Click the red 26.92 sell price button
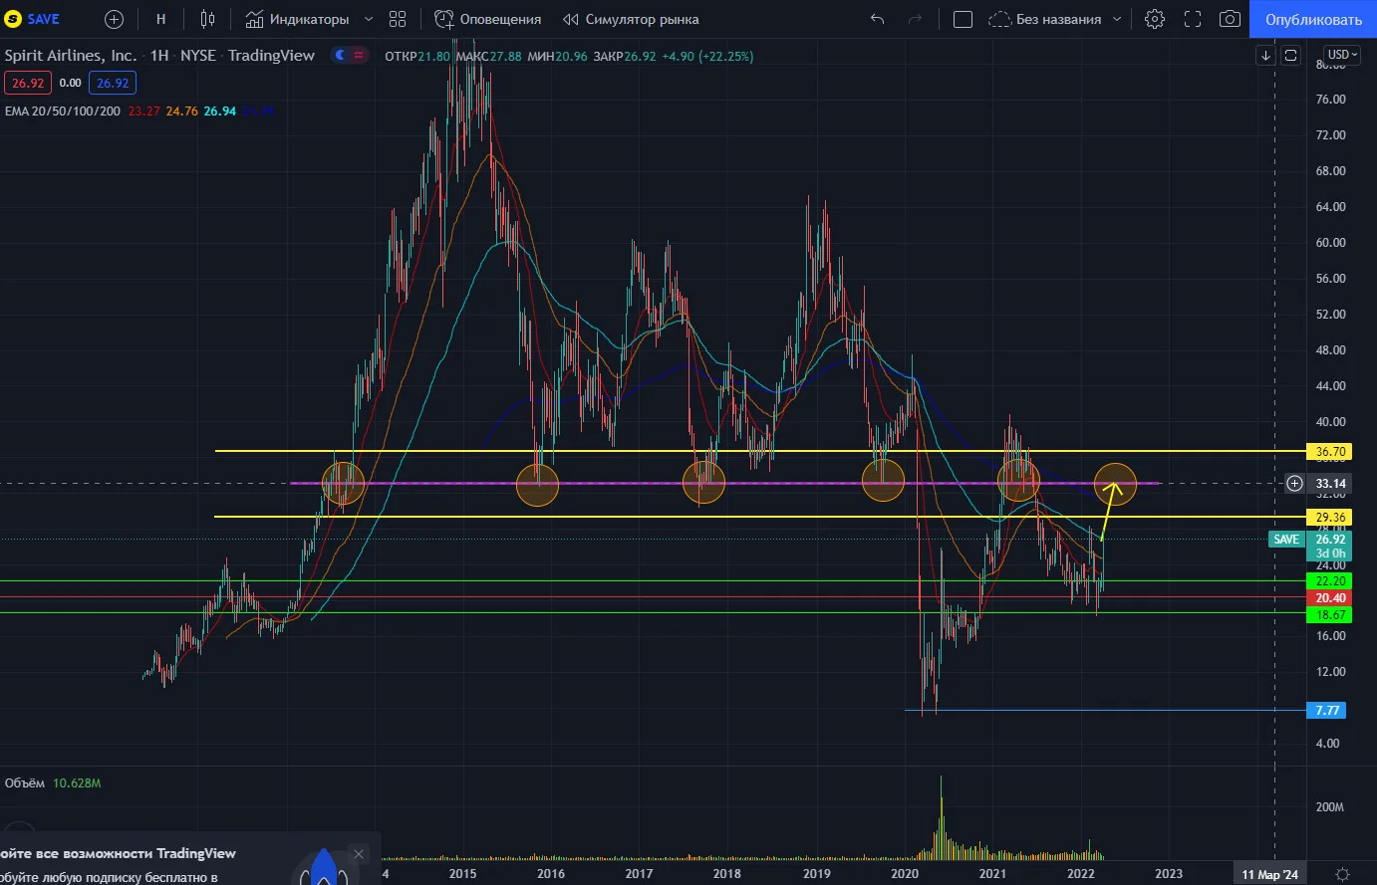The height and width of the screenshot is (885, 1377). tap(28, 83)
